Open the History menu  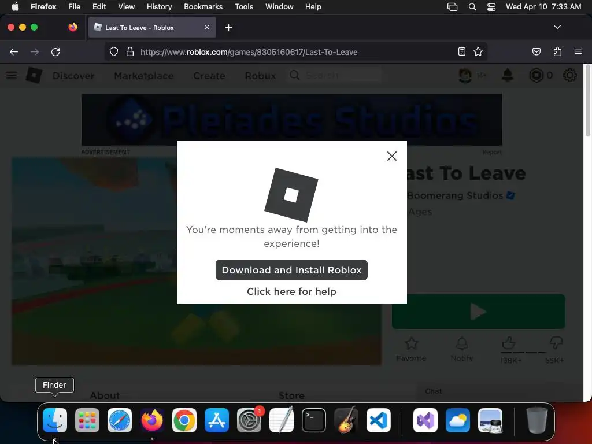point(159,7)
